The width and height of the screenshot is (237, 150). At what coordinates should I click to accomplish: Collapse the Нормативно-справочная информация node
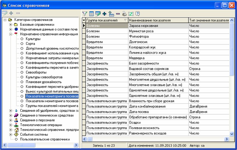(11, 34)
